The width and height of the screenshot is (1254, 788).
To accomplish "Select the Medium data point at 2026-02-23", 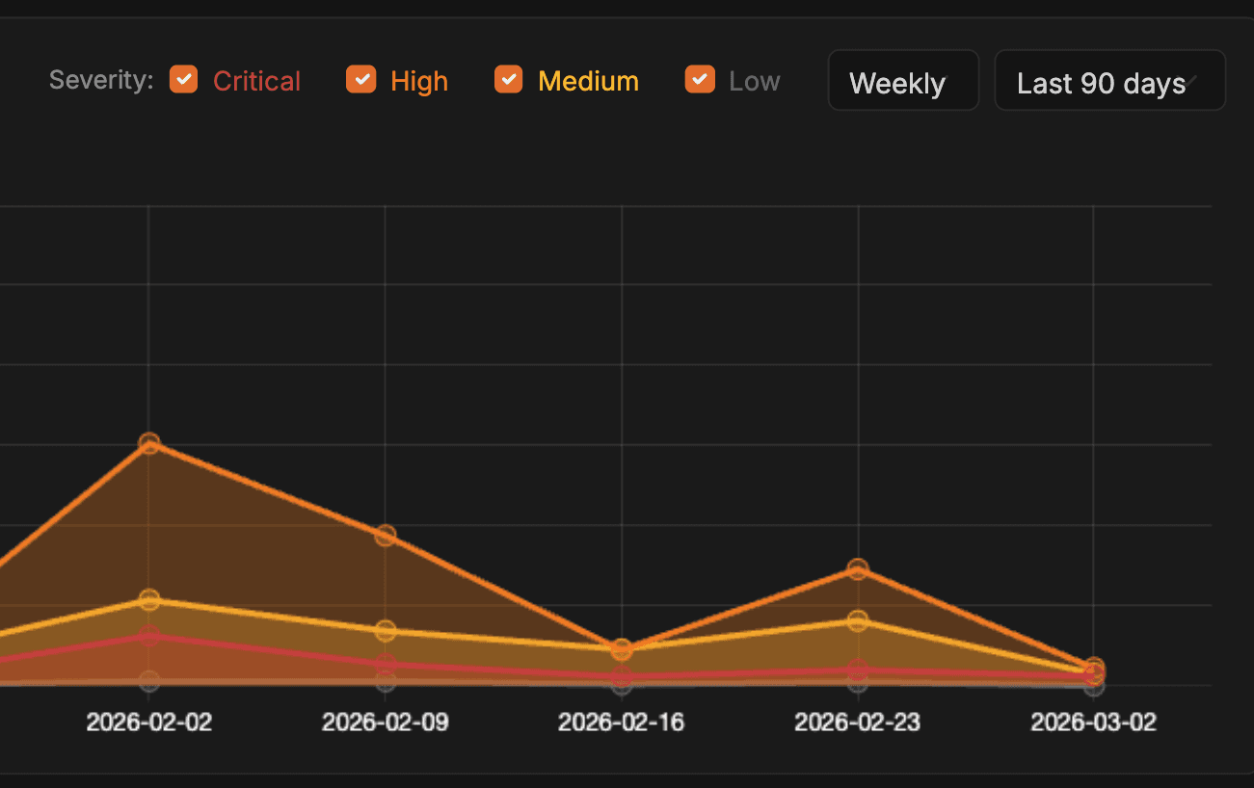I will click(858, 620).
